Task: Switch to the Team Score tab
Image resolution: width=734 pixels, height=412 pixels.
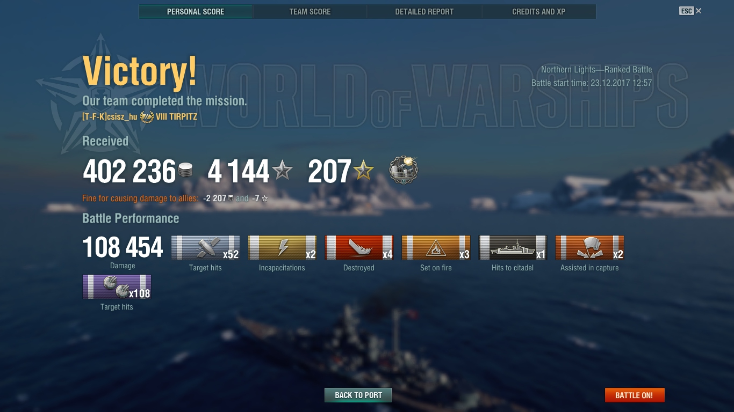Action: [x=310, y=11]
